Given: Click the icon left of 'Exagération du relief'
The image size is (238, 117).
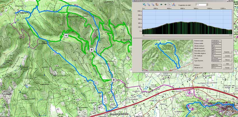Looking at the screenshot, I should [x=174, y=5].
